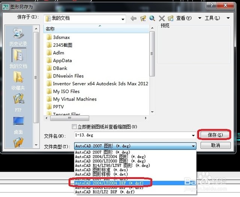The image size is (240, 197).
Task: Expand the 保存于 location dropdown
Action: tap(123, 19)
